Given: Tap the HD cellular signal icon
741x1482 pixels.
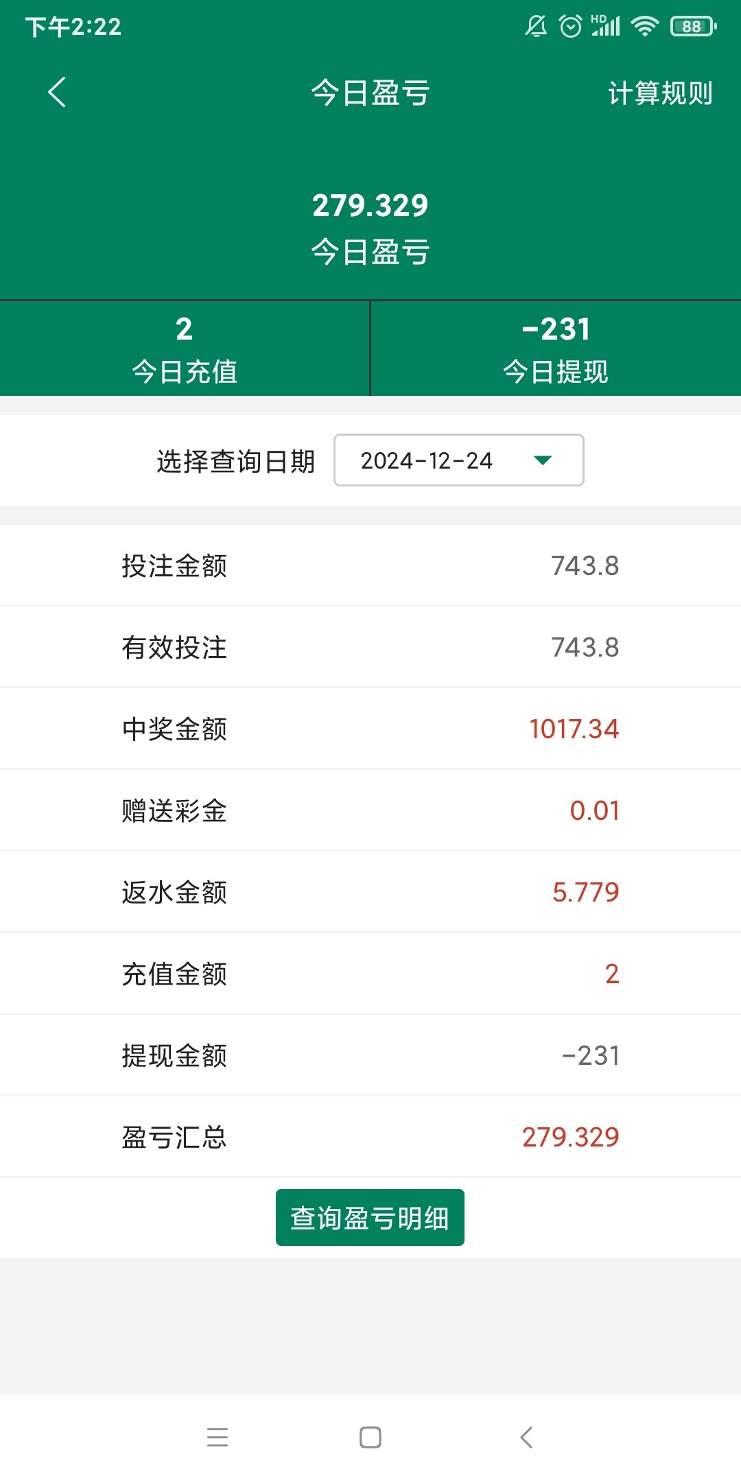Looking at the screenshot, I should (x=606, y=26).
